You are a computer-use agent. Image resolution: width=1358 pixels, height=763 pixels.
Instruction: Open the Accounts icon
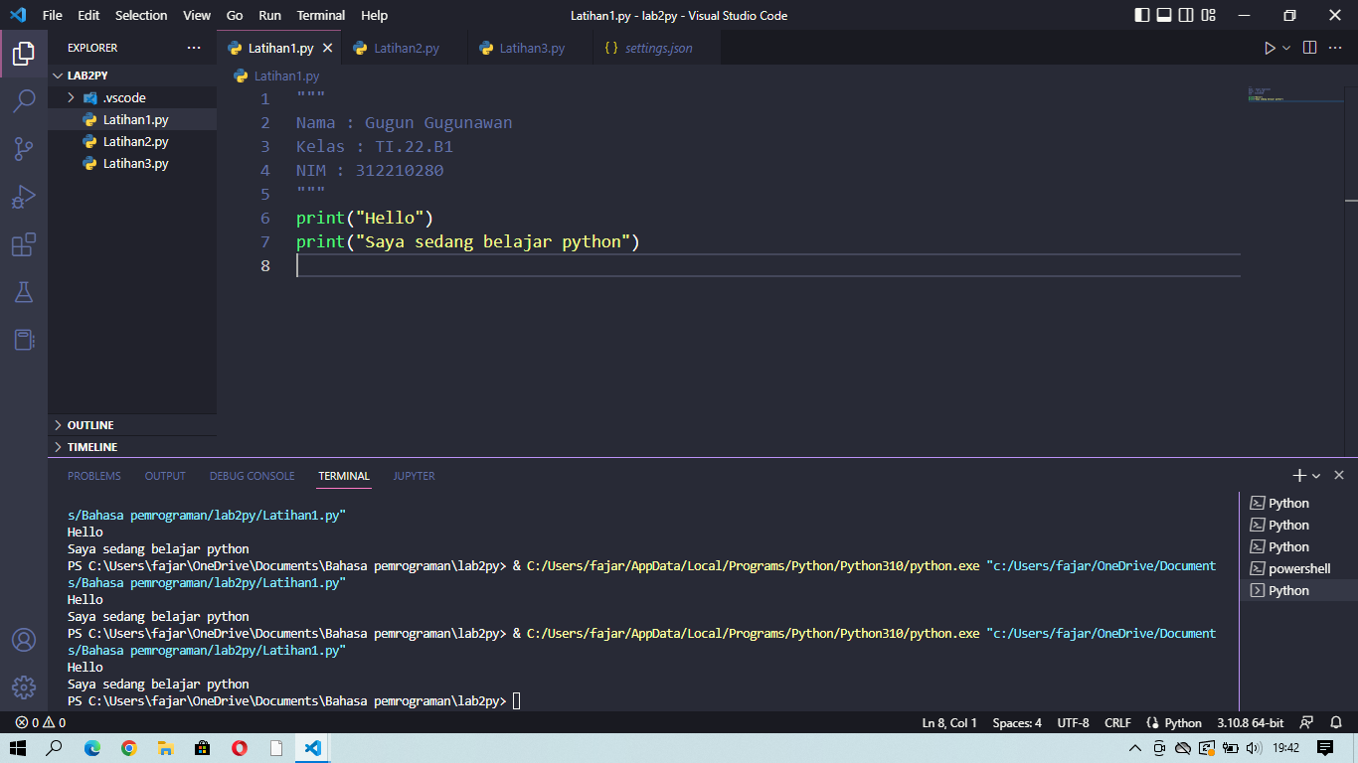(24, 640)
